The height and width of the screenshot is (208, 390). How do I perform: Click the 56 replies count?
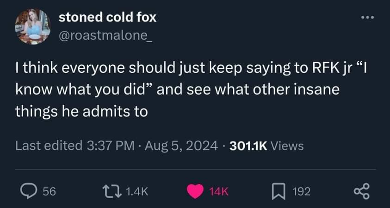(x=49, y=192)
